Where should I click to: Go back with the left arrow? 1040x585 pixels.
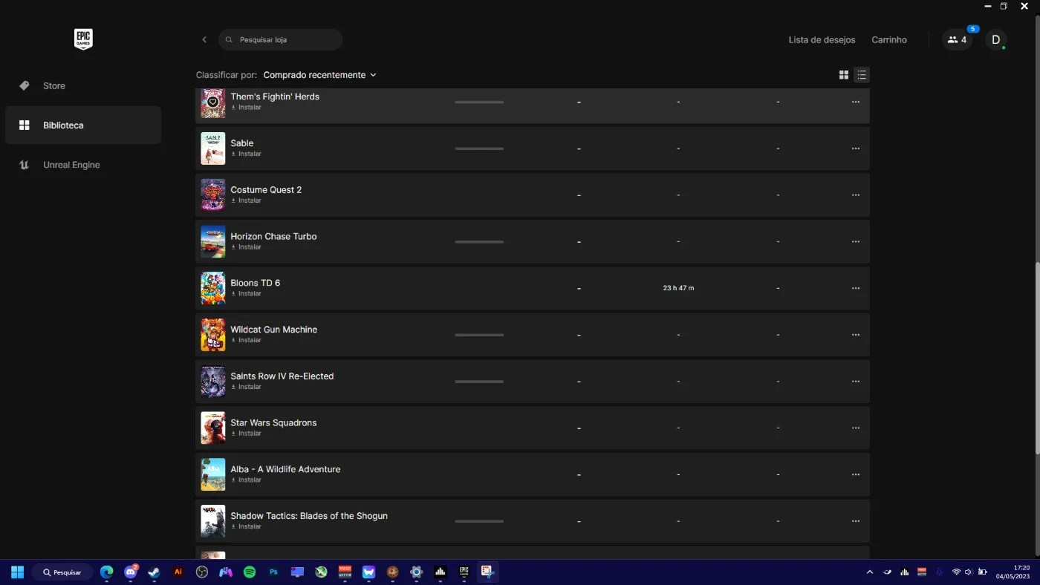204,39
